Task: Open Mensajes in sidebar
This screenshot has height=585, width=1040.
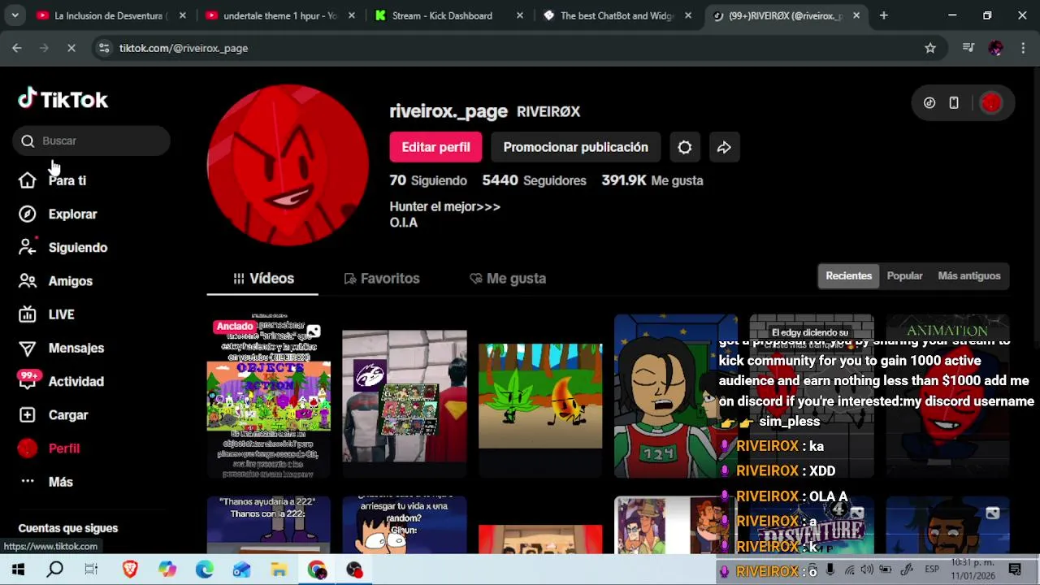Action: click(x=62, y=348)
